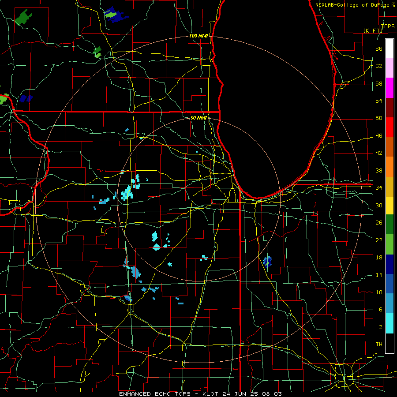The width and height of the screenshot is (397, 397).
Task: Click the legend value "10"
Action: tap(379, 292)
